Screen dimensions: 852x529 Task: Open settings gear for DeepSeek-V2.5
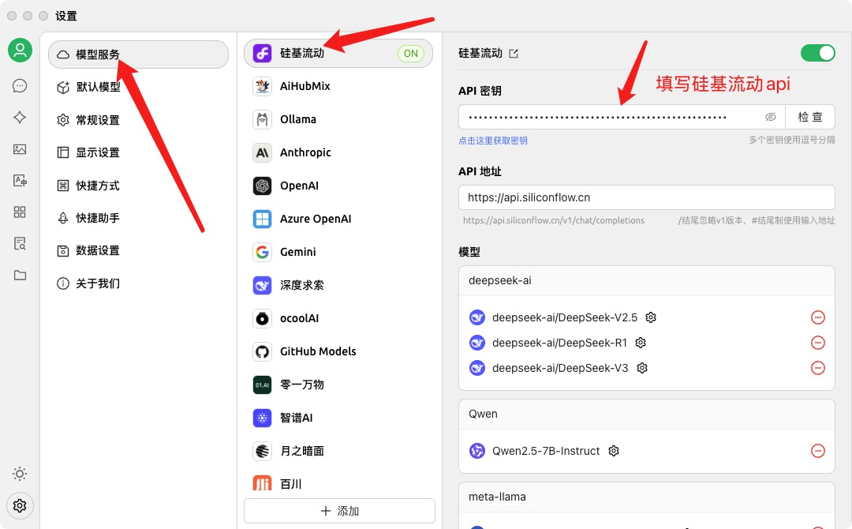(650, 317)
